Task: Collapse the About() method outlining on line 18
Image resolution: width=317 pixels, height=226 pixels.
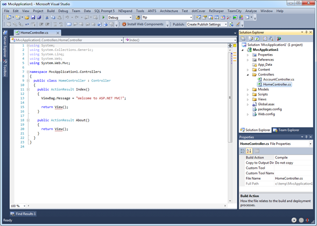Action: click(x=28, y=120)
